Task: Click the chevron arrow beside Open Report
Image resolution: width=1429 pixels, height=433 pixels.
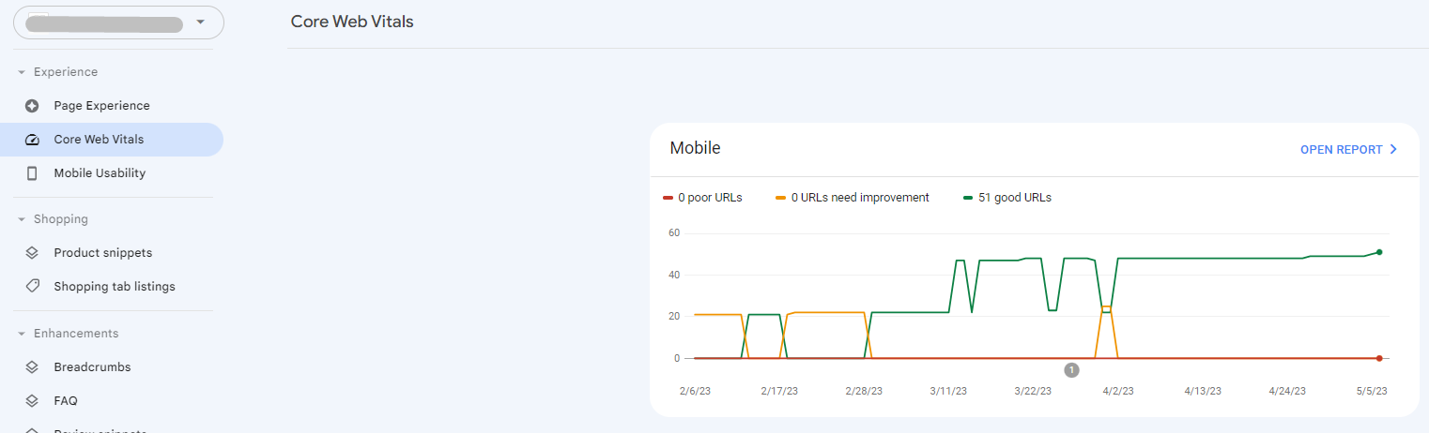Action: [x=1393, y=150]
